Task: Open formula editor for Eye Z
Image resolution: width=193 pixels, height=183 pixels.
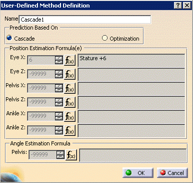Action: coord(69,74)
